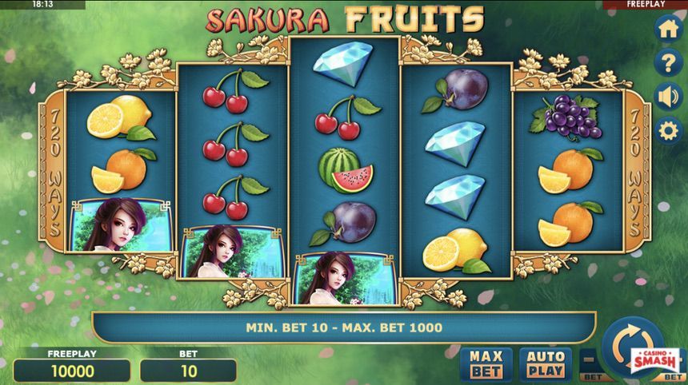Spin the reels with circular arrow button
The height and width of the screenshot is (385, 688).
pyautogui.click(x=632, y=346)
